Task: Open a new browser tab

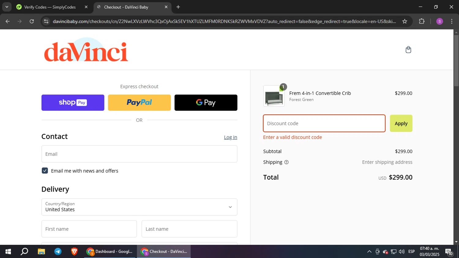Action: pos(178,7)
